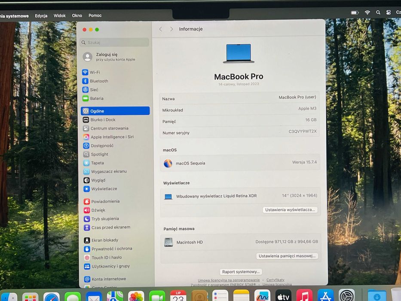Select Użytkownicy i grupy in sidebar
The width and height of the screenshot is (401, 301).
pyautogui.click(x=107, y=266)
